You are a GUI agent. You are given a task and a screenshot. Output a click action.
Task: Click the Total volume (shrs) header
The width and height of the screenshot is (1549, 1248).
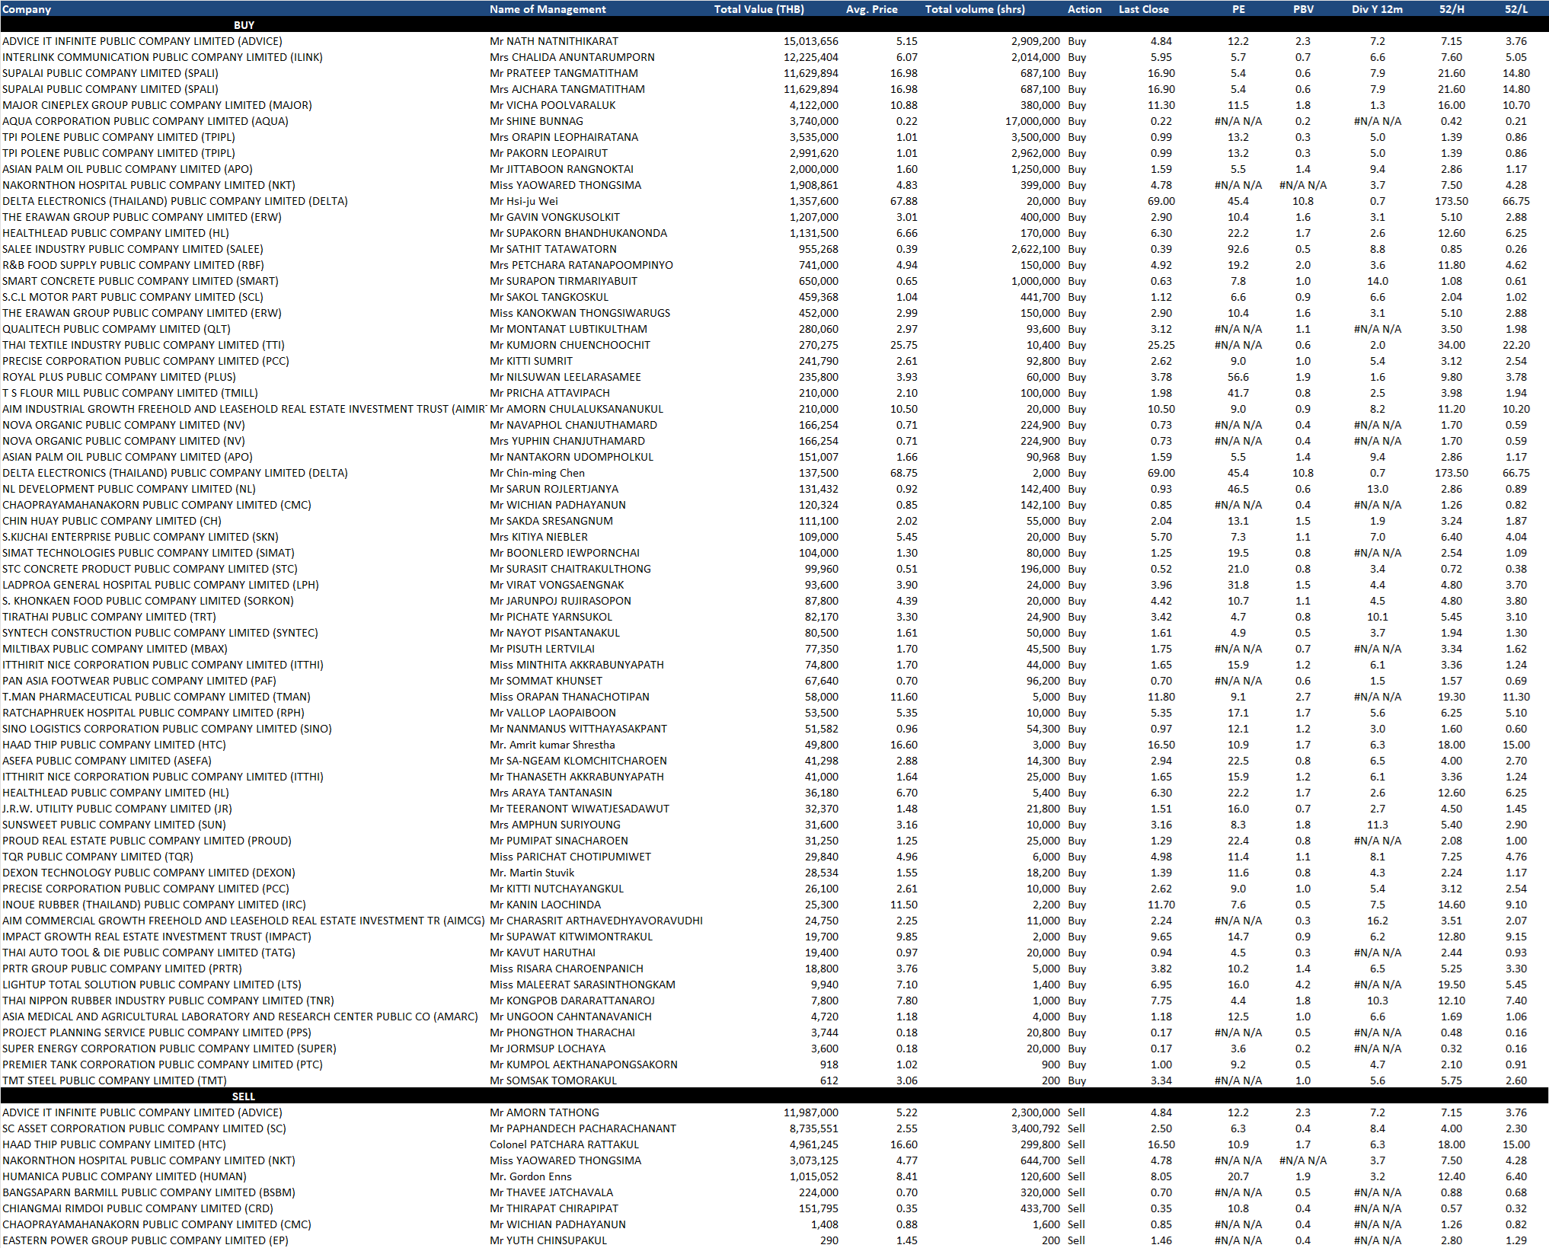[x=974, y=9]
